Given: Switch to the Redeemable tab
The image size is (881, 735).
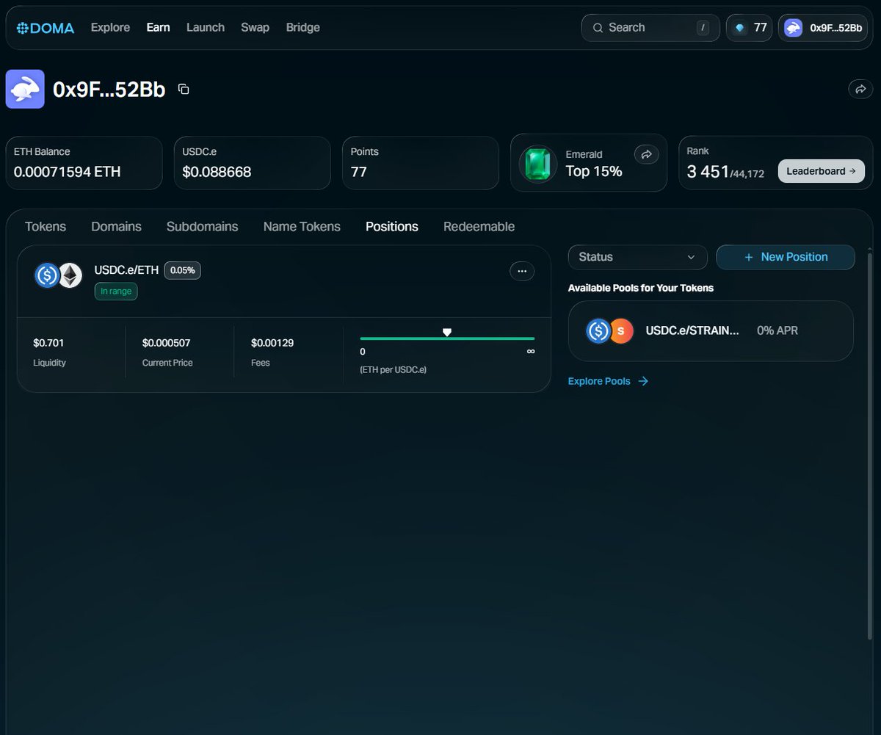Looking at the screenshot, I should point(479,226).
